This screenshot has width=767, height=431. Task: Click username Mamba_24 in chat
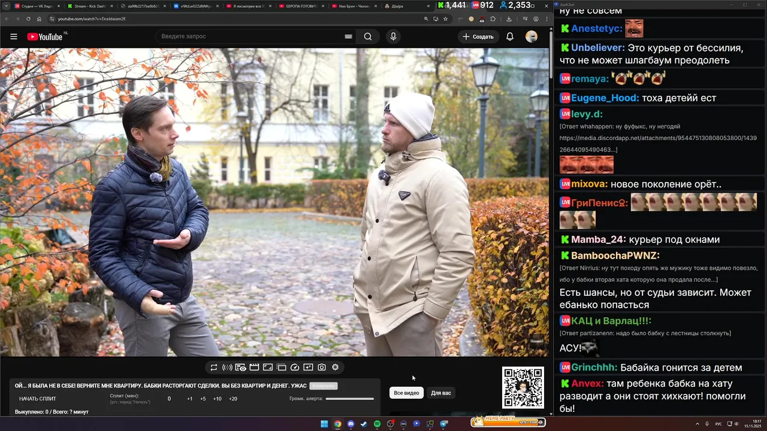(599, 239)
